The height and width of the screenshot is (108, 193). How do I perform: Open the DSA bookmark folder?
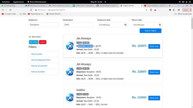pos(23,14)
